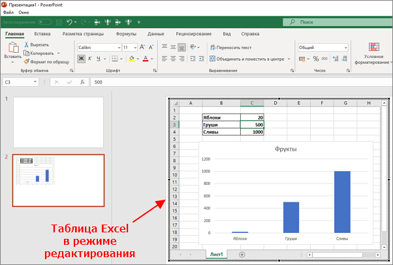
Task: Toggle the Bottom Align icon
Action: coord(181,47)
